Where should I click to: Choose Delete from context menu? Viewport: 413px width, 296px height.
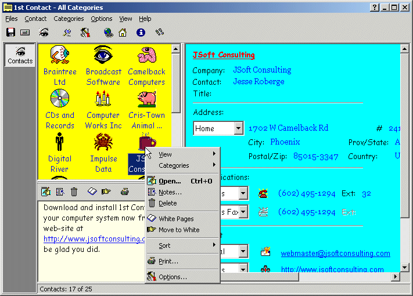tap(182, 203)
